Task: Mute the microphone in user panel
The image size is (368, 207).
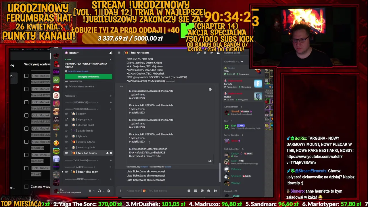Action: tap(90, 191)
